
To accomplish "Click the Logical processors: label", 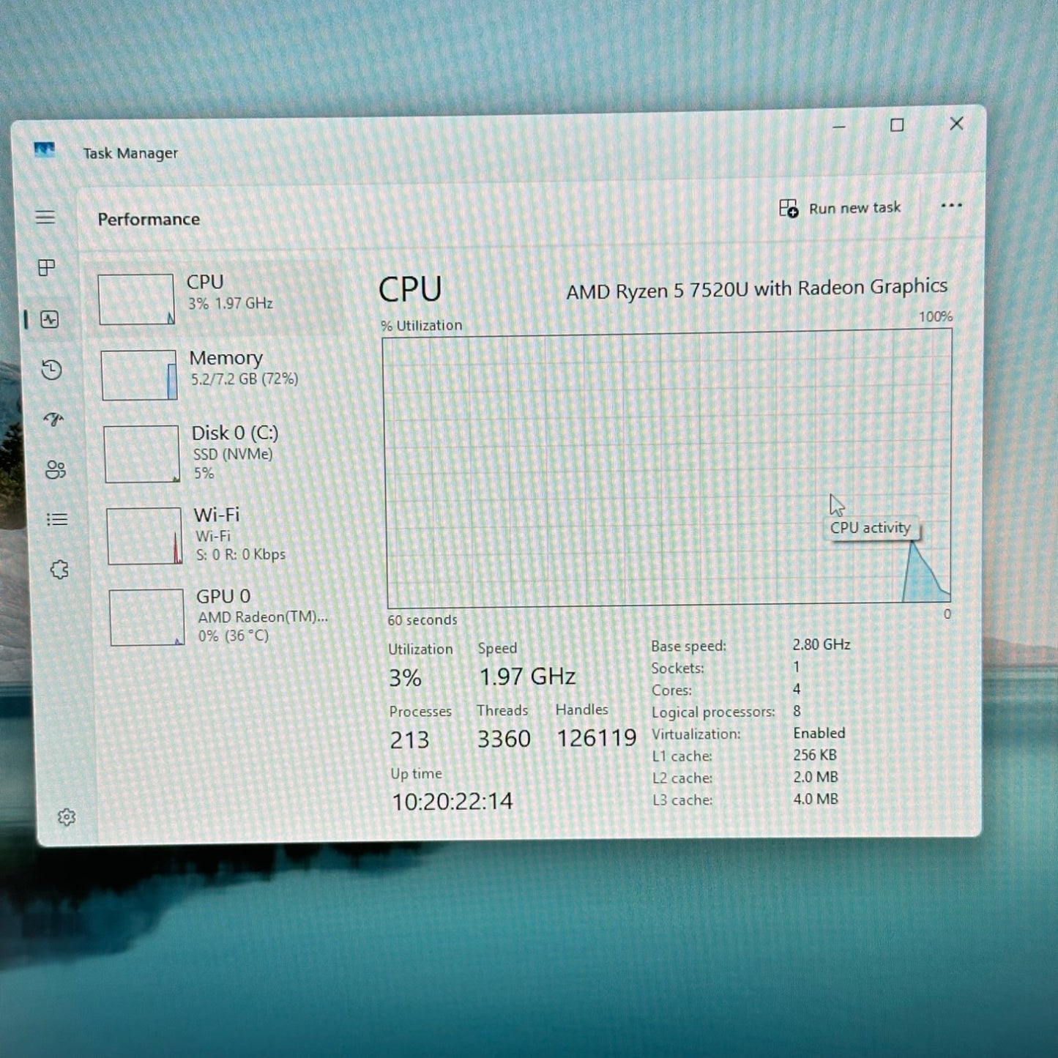I will click(x=713, y=712).
